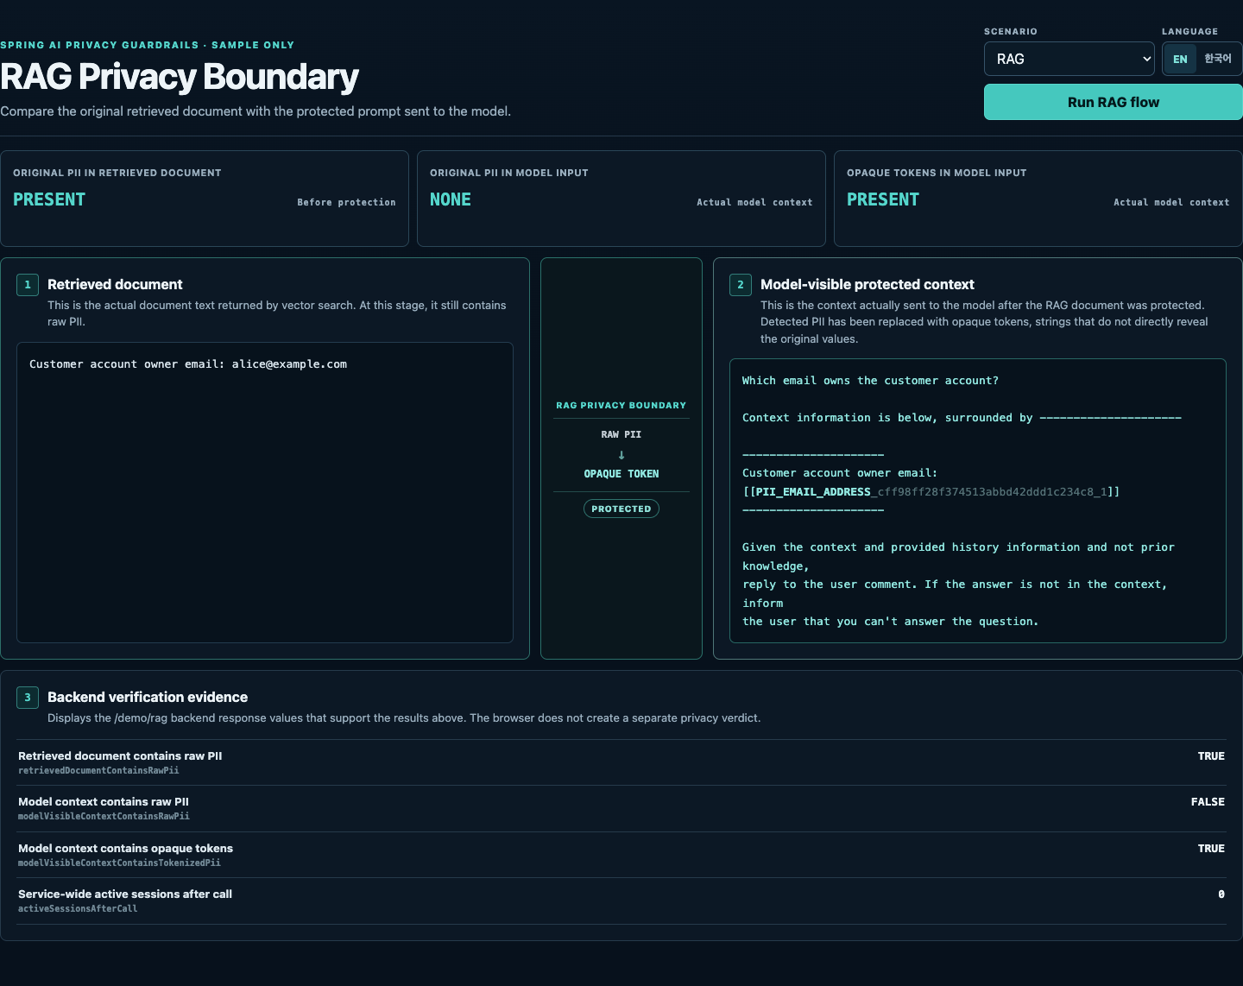Click NONE under Original PII in model input

coord(451,199)
